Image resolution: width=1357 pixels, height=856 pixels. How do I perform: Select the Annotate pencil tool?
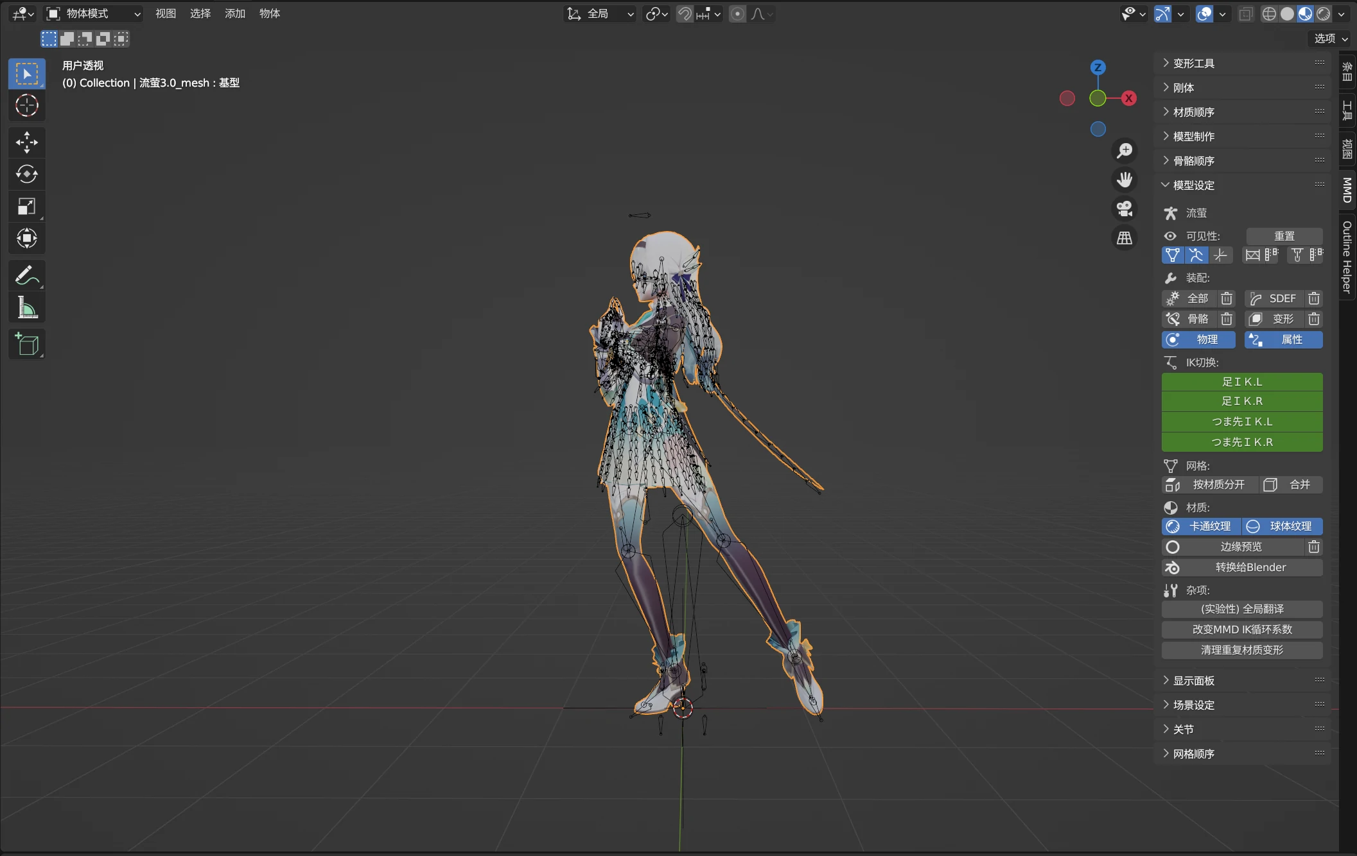[x=26, y=276]
